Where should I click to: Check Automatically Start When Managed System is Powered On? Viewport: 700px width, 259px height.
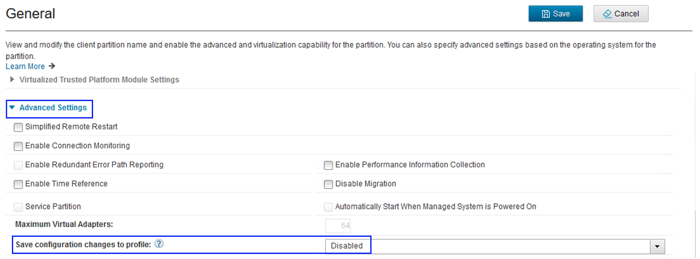328,207
